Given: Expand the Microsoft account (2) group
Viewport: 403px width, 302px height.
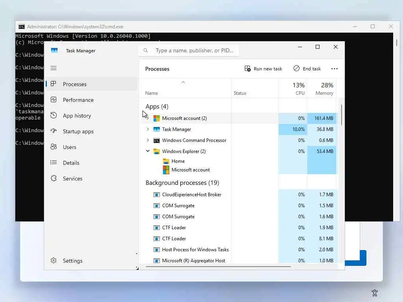Looking at the screenshot, I should pos(148,118).
